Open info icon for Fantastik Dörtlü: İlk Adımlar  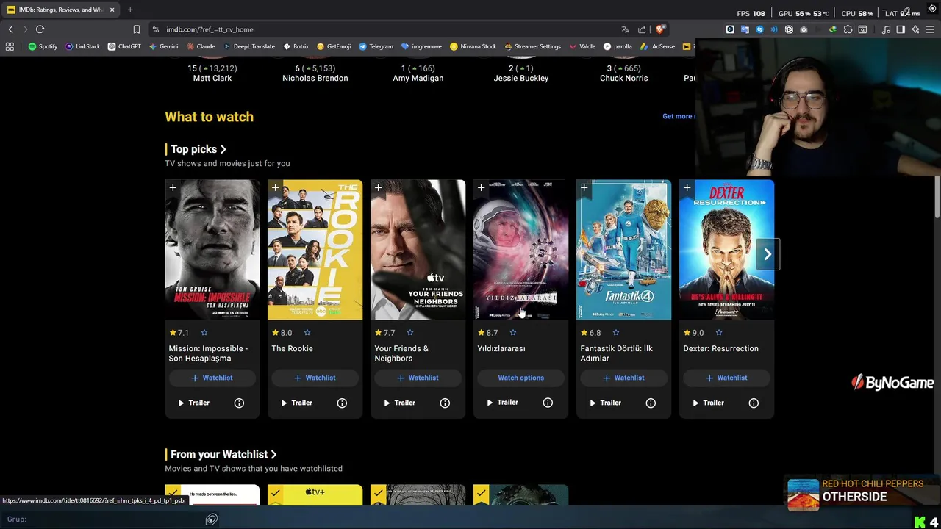coord(651,403)
